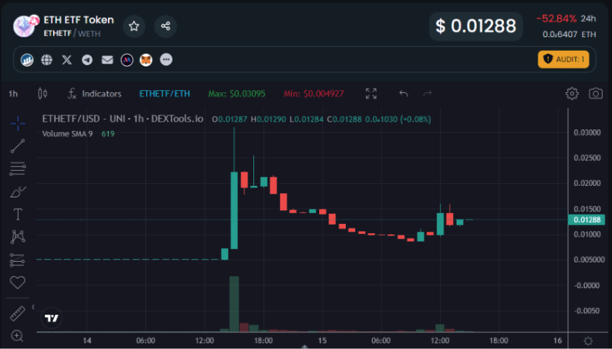
Task: Redo the chart action
Action: [428, 94]
